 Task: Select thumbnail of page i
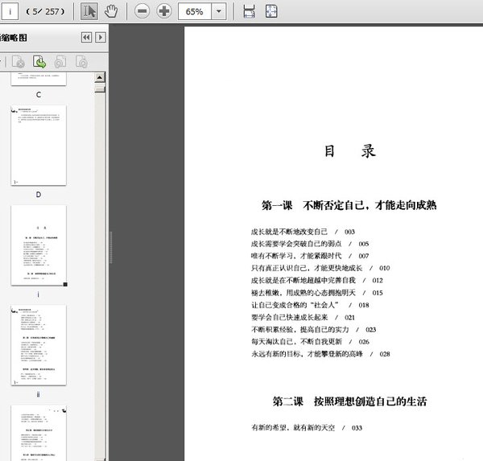(x=39, y=245)
